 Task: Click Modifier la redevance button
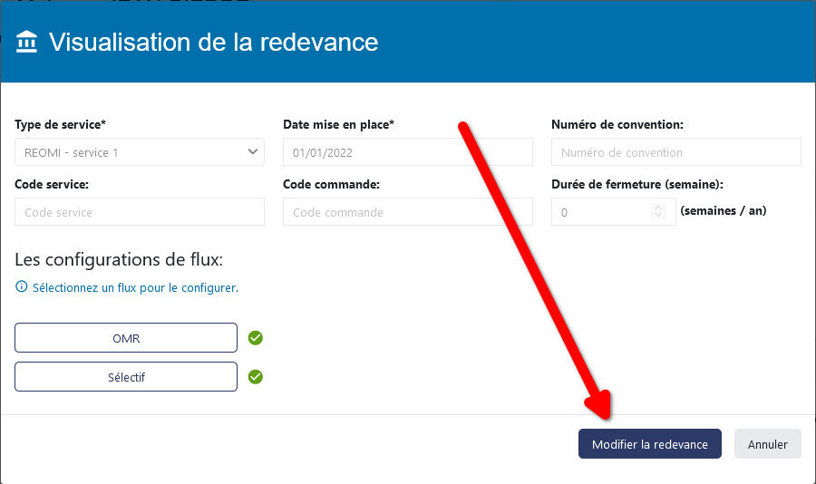coord(649,444)
